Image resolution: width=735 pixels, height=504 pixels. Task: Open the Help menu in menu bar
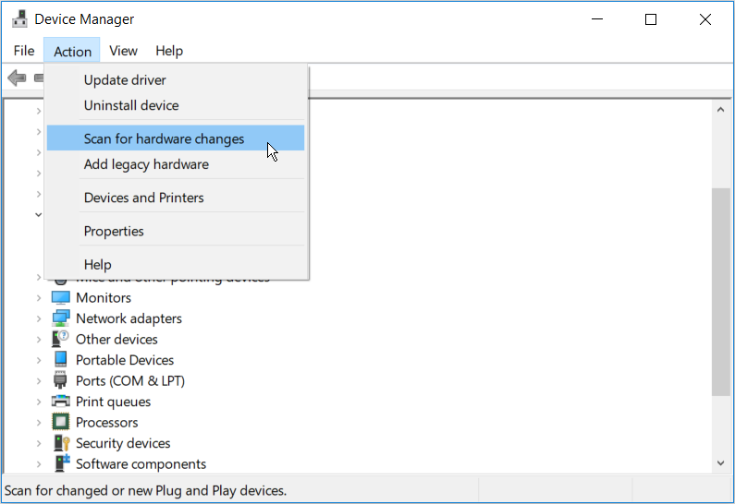(169, 51)
